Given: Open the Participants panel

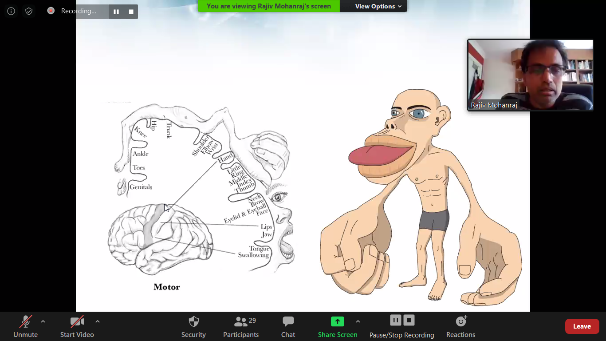Looking at the screenshot, I should [241, 326].
